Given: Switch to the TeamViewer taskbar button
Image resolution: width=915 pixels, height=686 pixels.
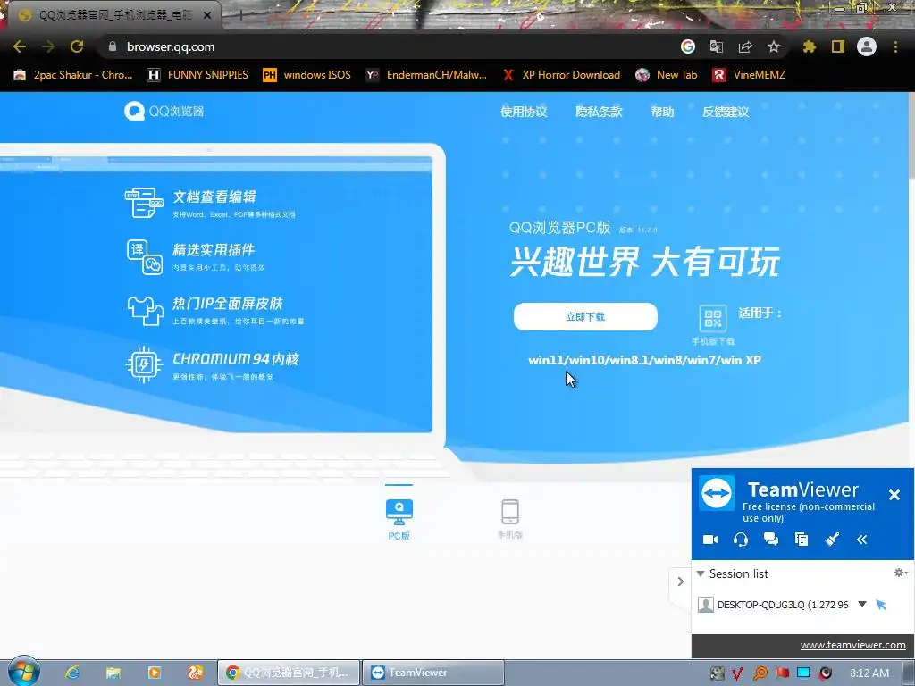Looking at the screenshot, I should point(433,673).
